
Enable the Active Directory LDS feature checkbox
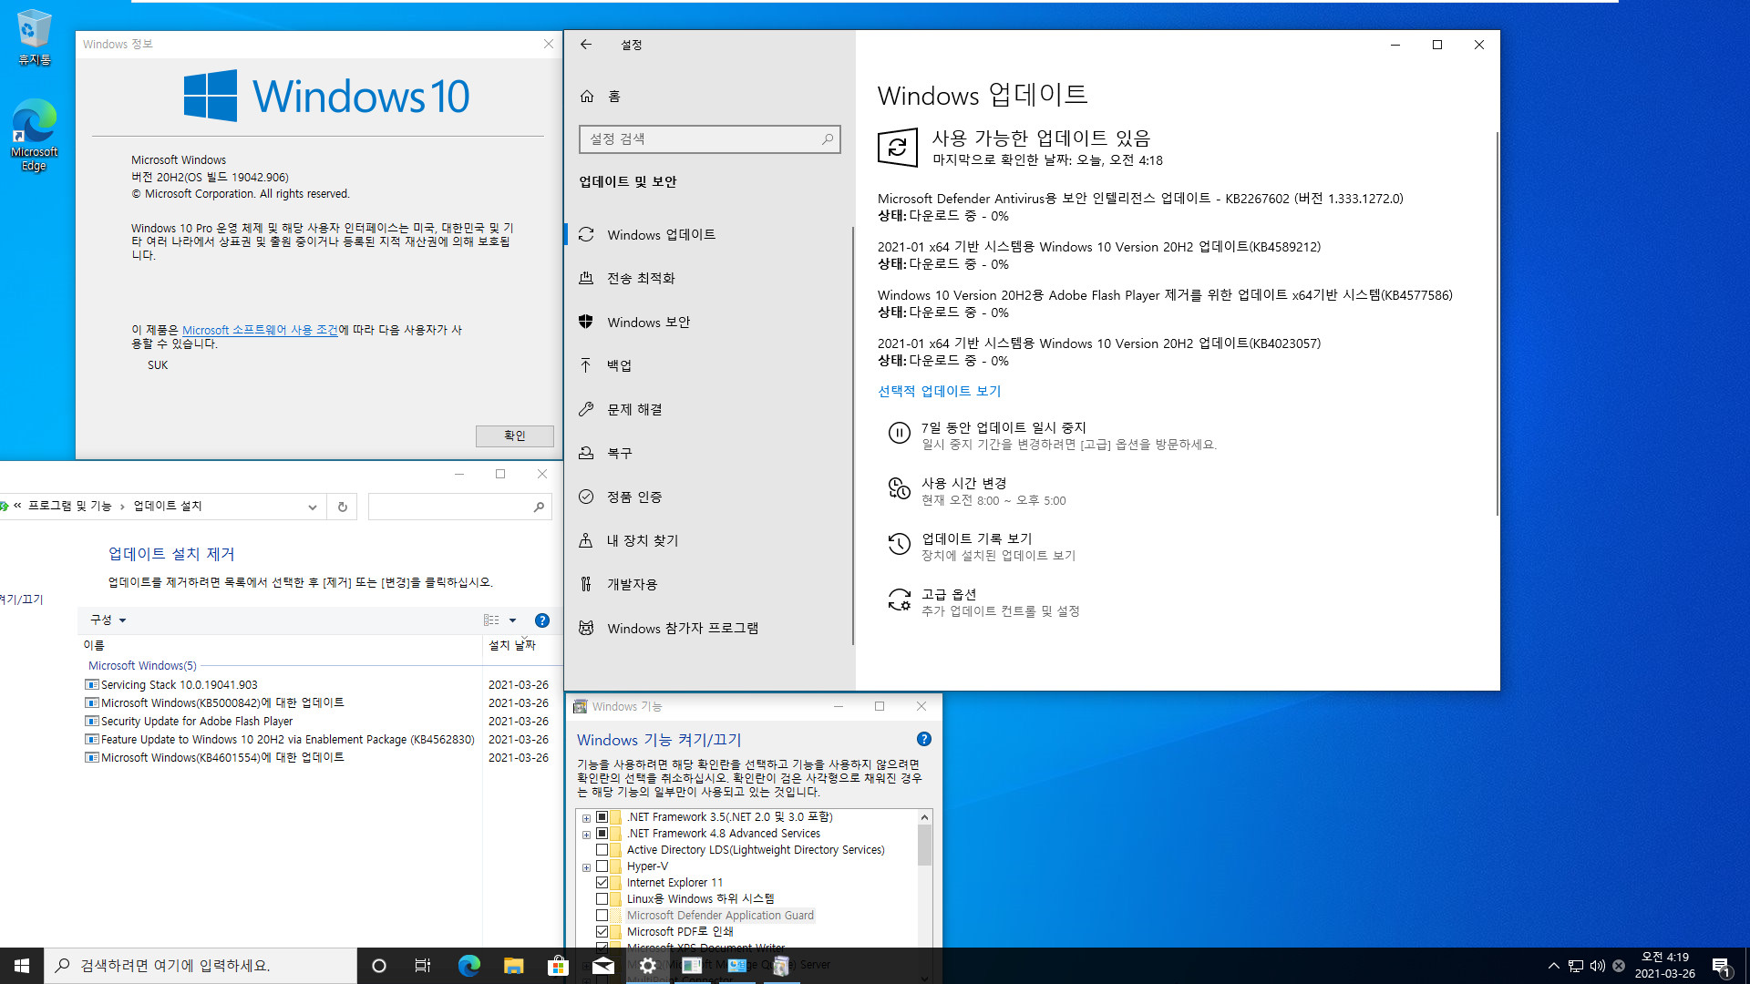602,850
